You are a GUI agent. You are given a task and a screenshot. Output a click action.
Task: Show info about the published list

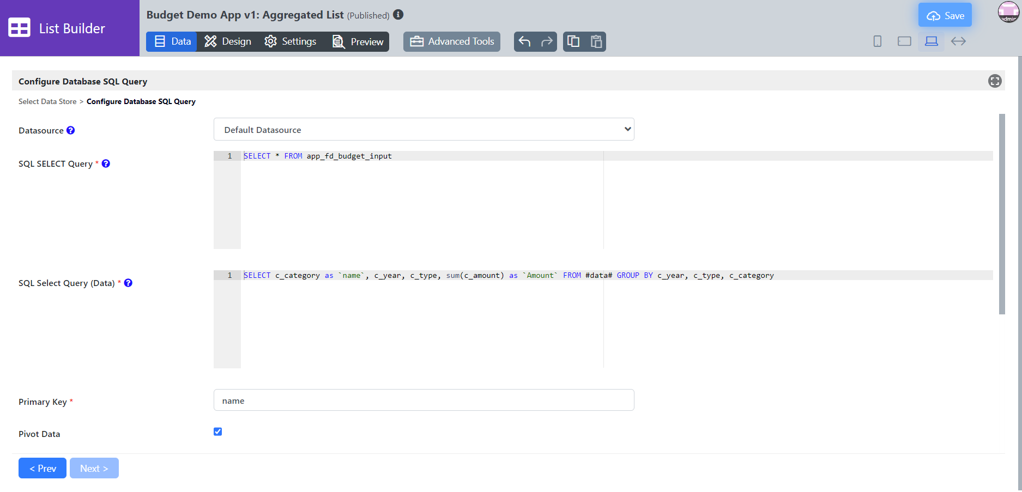point(398,15)
